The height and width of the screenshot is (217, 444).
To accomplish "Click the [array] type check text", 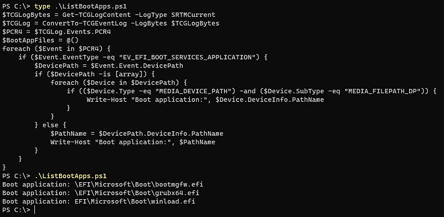I will tap(134, 74).
